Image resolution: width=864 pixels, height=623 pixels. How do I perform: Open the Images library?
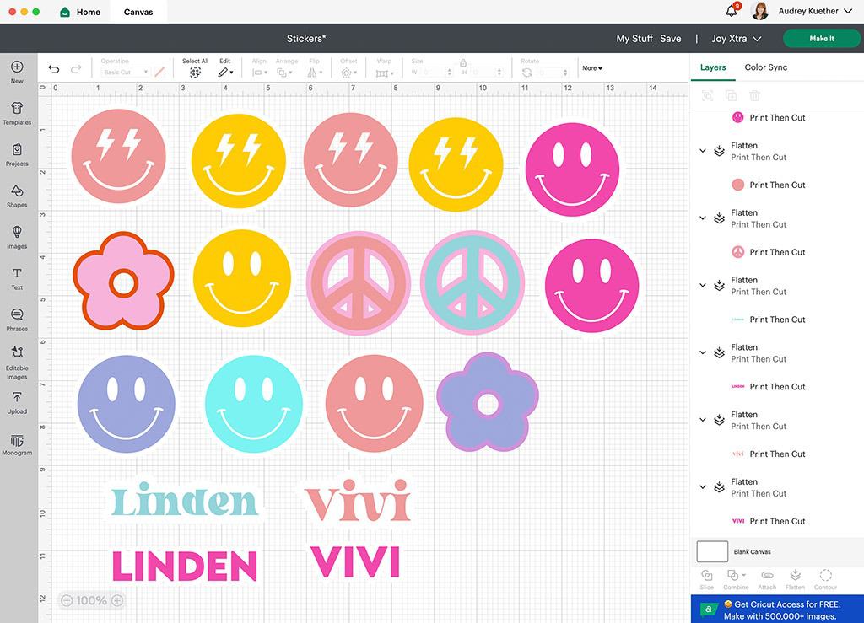[17, 236]
